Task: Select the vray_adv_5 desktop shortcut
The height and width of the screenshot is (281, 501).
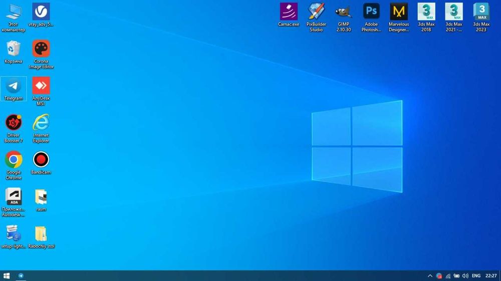Action: point(41,15)
